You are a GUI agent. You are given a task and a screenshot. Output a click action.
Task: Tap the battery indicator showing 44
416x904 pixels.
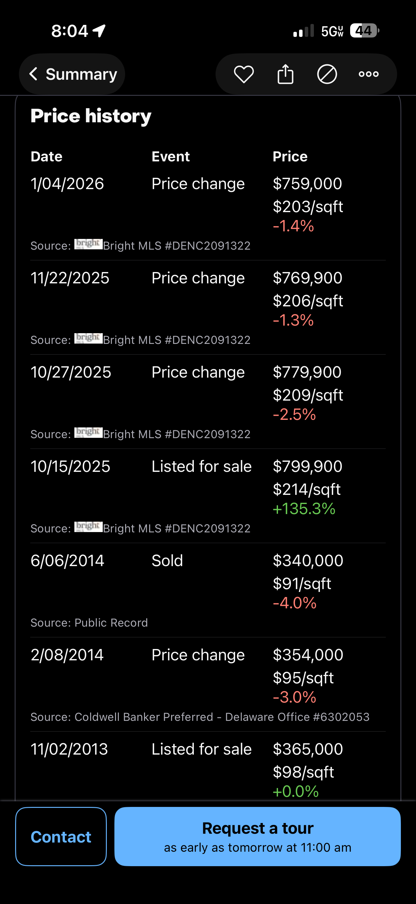pyautogui.click(x=364, y=31)
